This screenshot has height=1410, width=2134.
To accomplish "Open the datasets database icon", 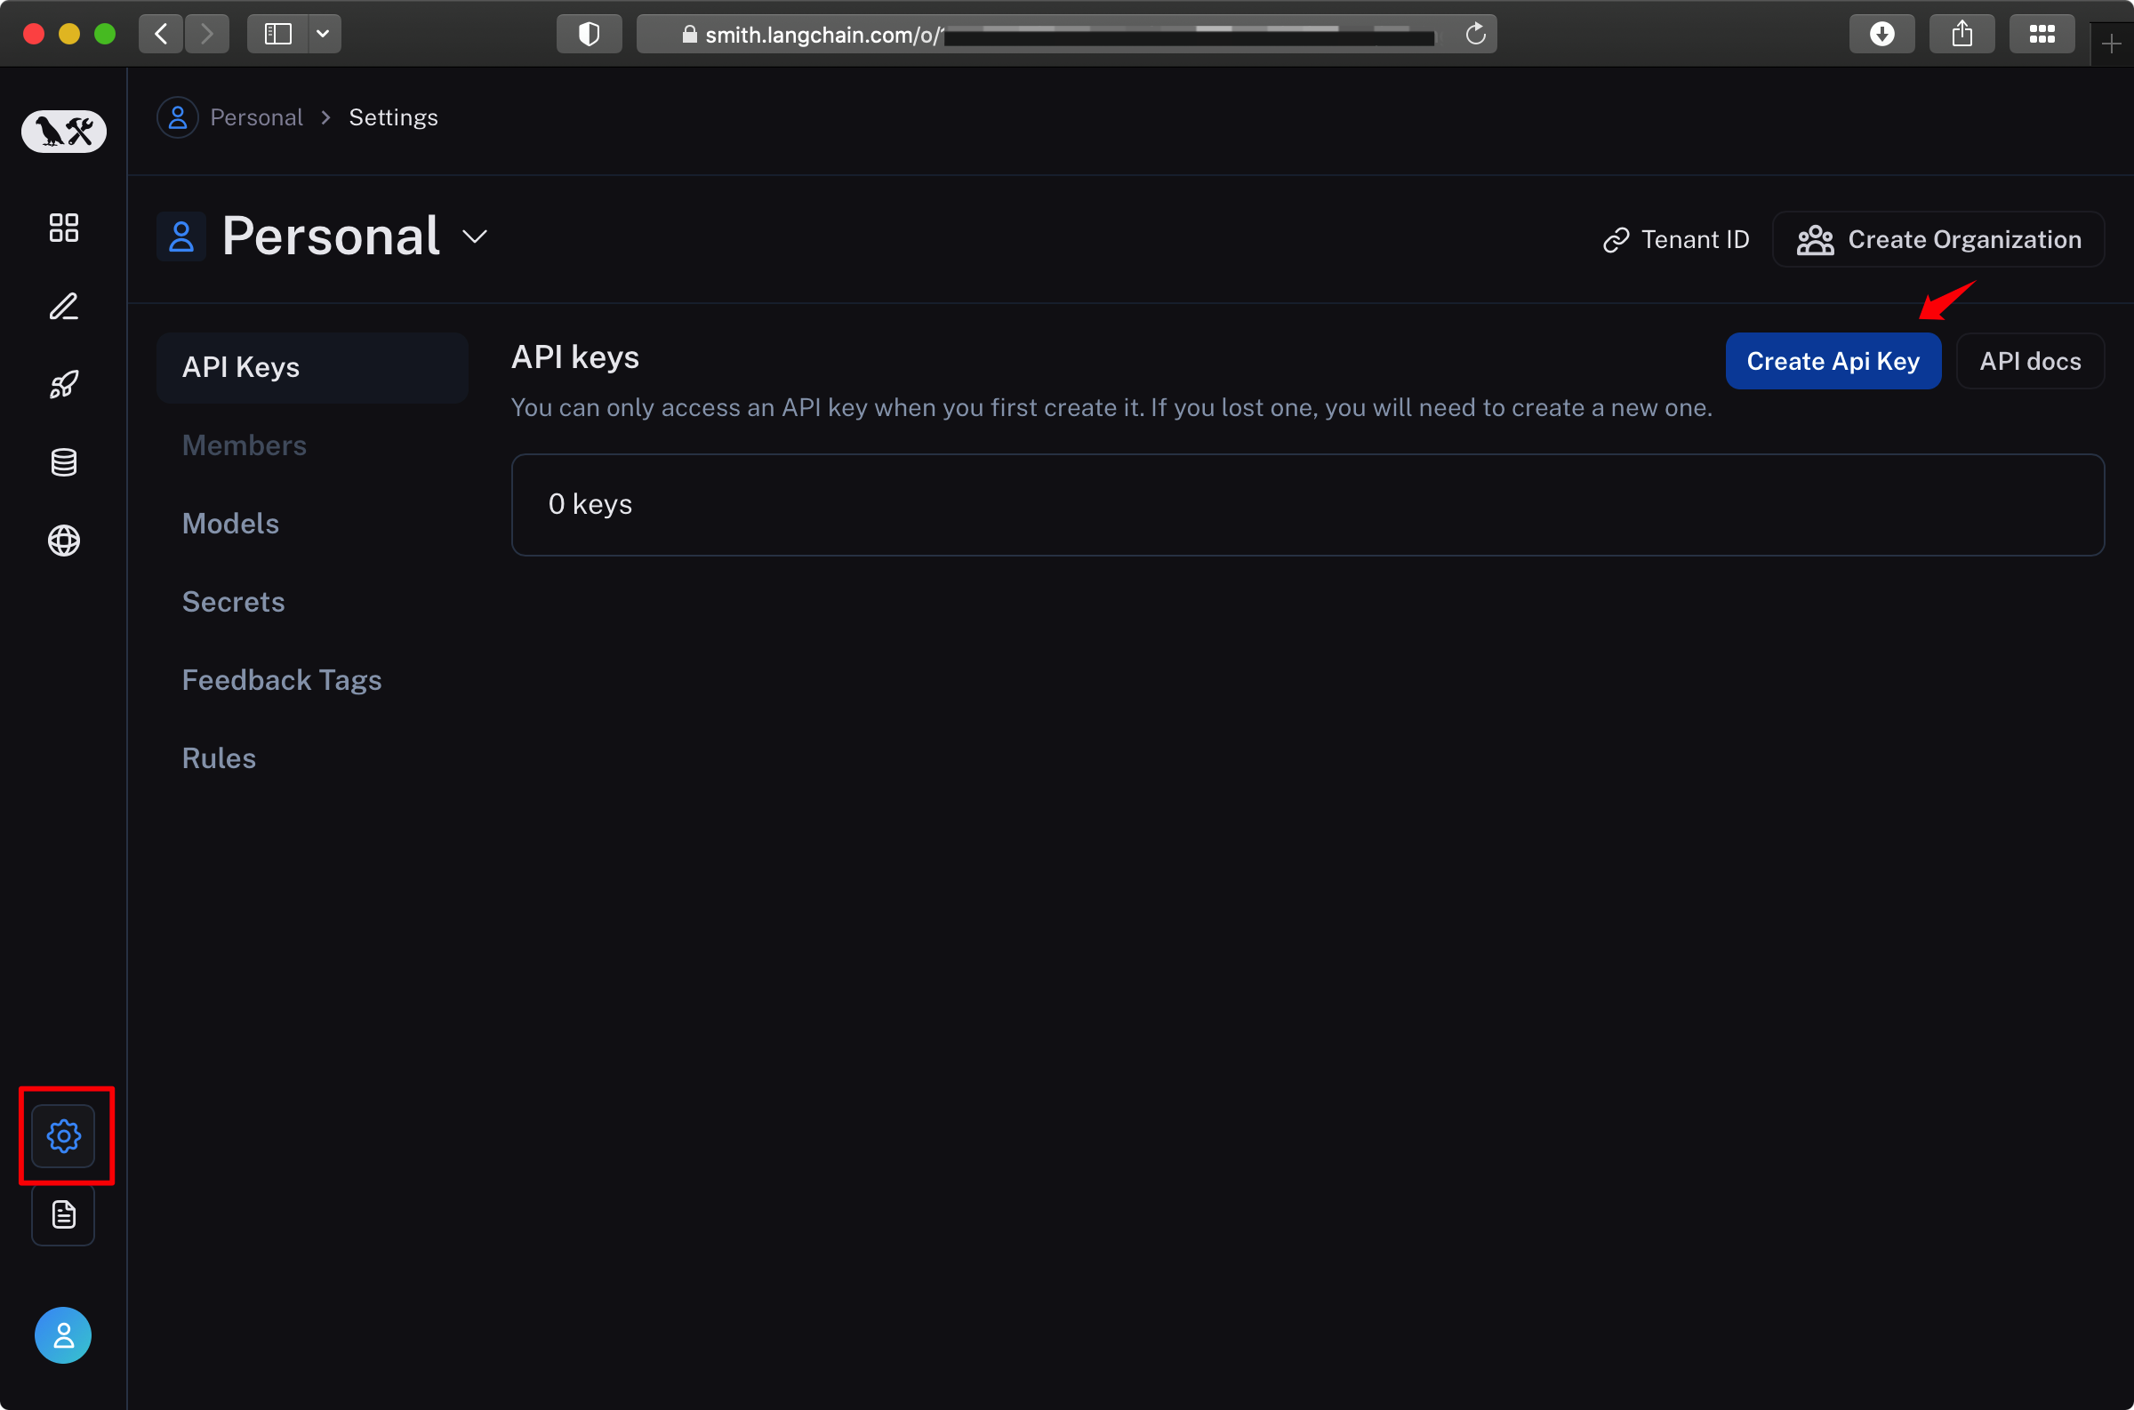I will [64, 462].
